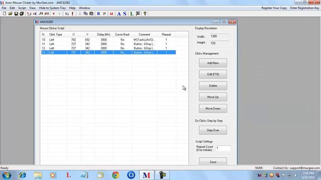Click the contact support@murgee.com status text
Viewport: 321px width, 180px height.
[296, 168]
